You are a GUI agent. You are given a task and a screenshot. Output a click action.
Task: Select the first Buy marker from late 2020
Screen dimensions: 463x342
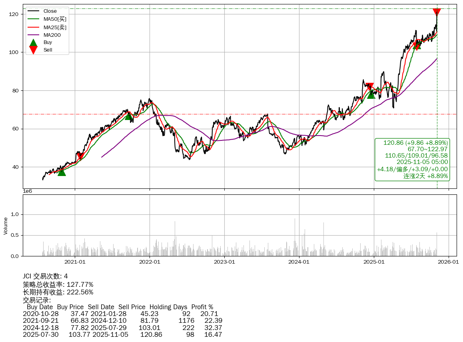61,172
